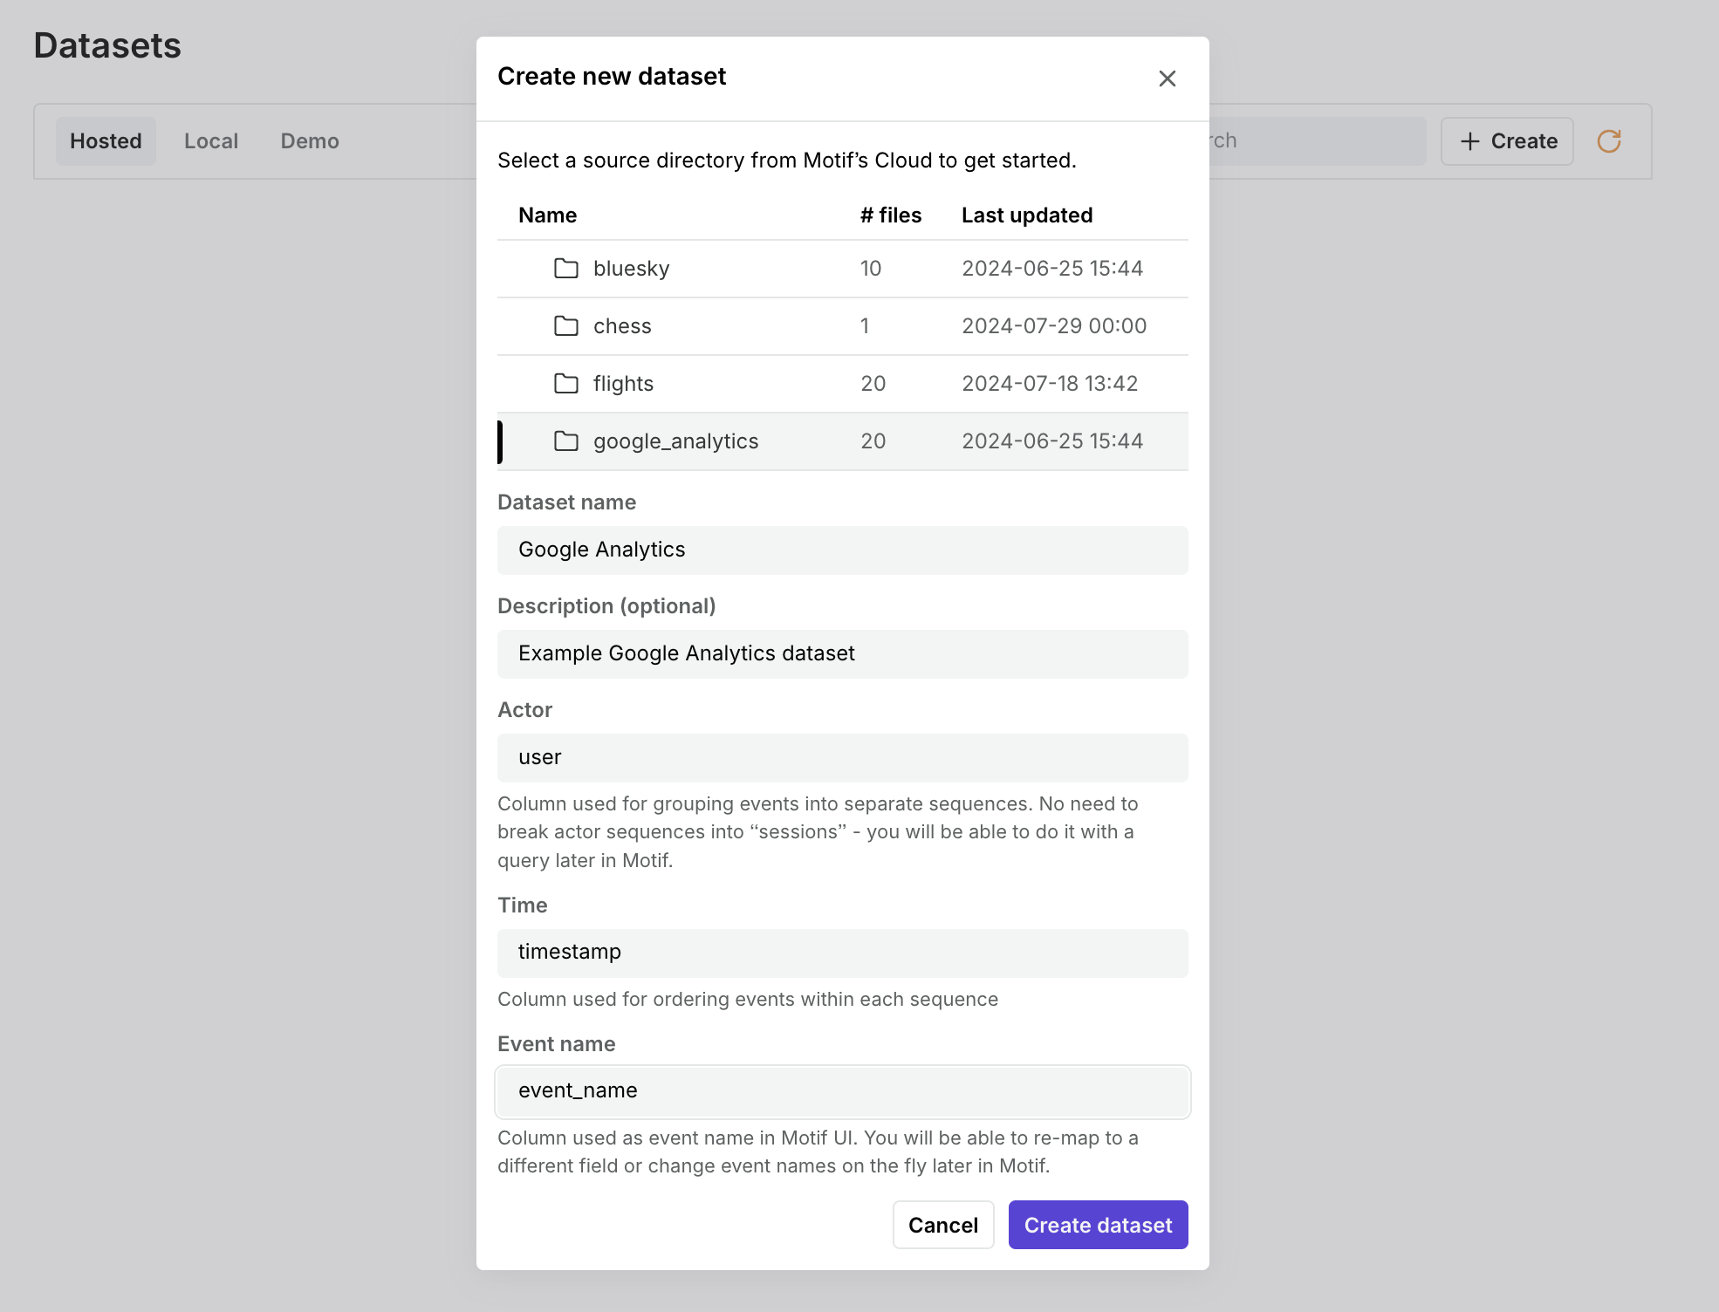
Task: Switch to the Local tab
Action: point(211,141)
